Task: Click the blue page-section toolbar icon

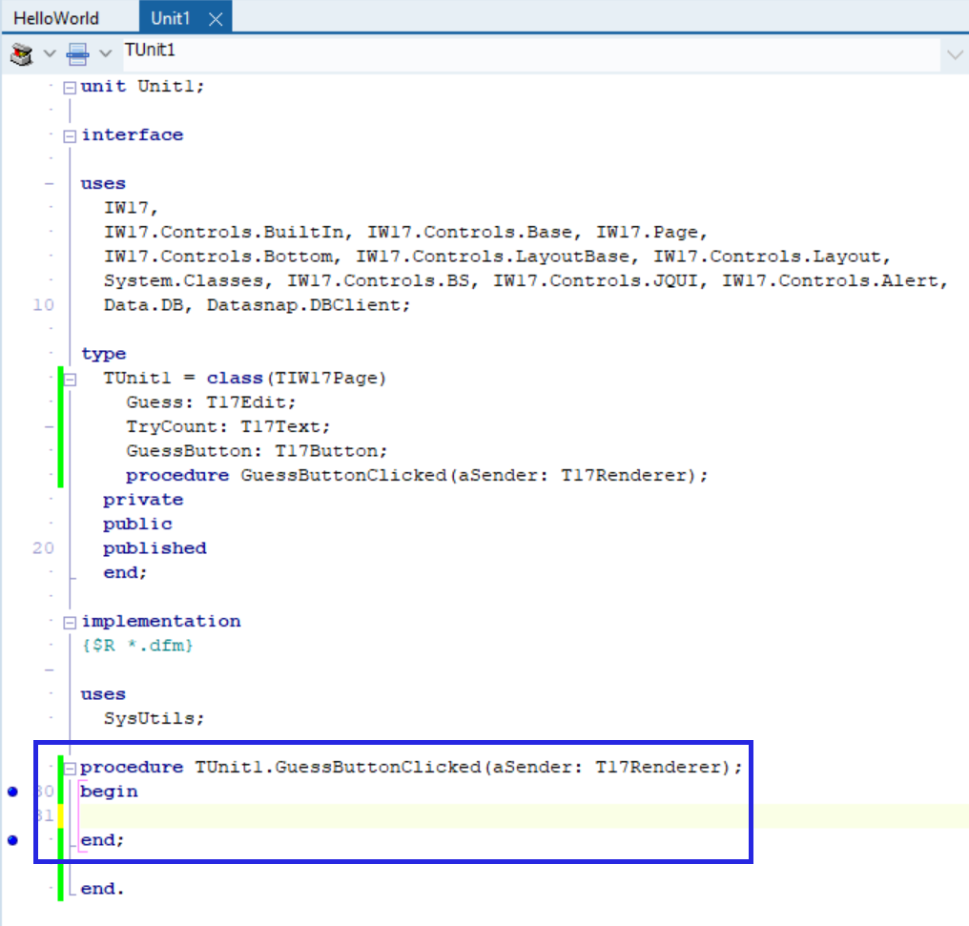Action: 78,53
